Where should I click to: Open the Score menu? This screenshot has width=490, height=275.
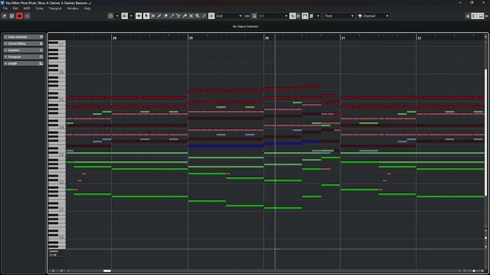(39, 8)
